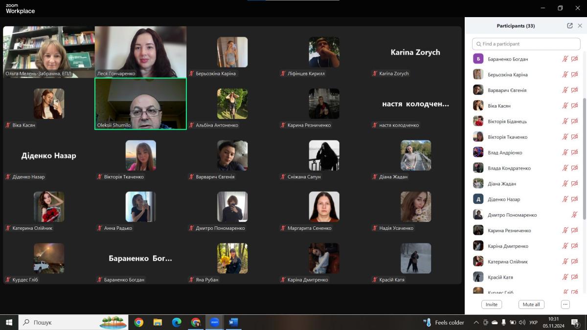Select Oleksii Shumilo's video tile
Screen dimensions: 587x330
pyautogui.click(x=140, y=104)
